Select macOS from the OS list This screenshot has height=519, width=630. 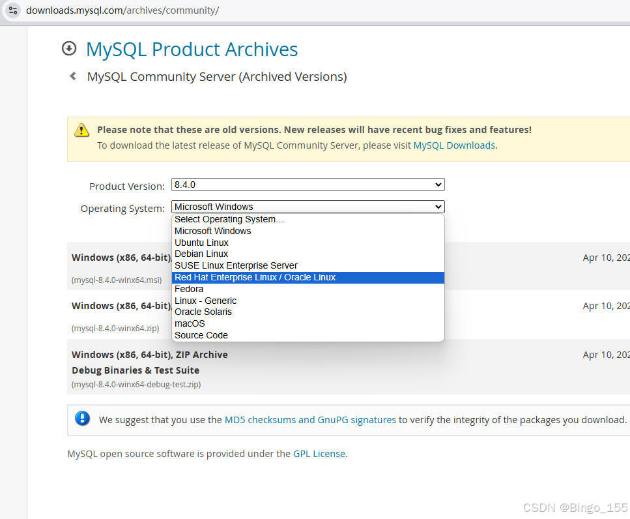coord(308,323)
